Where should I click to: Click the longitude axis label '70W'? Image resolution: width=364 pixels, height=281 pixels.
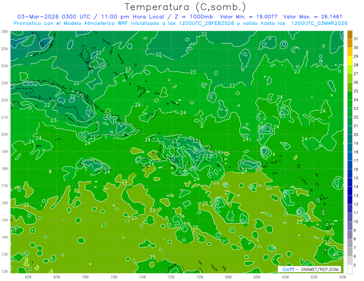200,276
